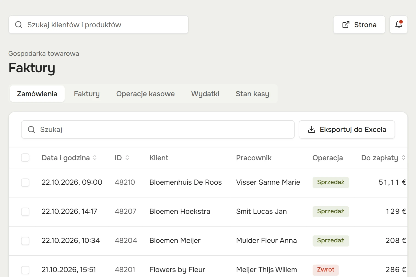The width and height of the screenshot is (416, 277).
Task: Click employee Visser Sanne Marie
Action: (x=268, y=182)
